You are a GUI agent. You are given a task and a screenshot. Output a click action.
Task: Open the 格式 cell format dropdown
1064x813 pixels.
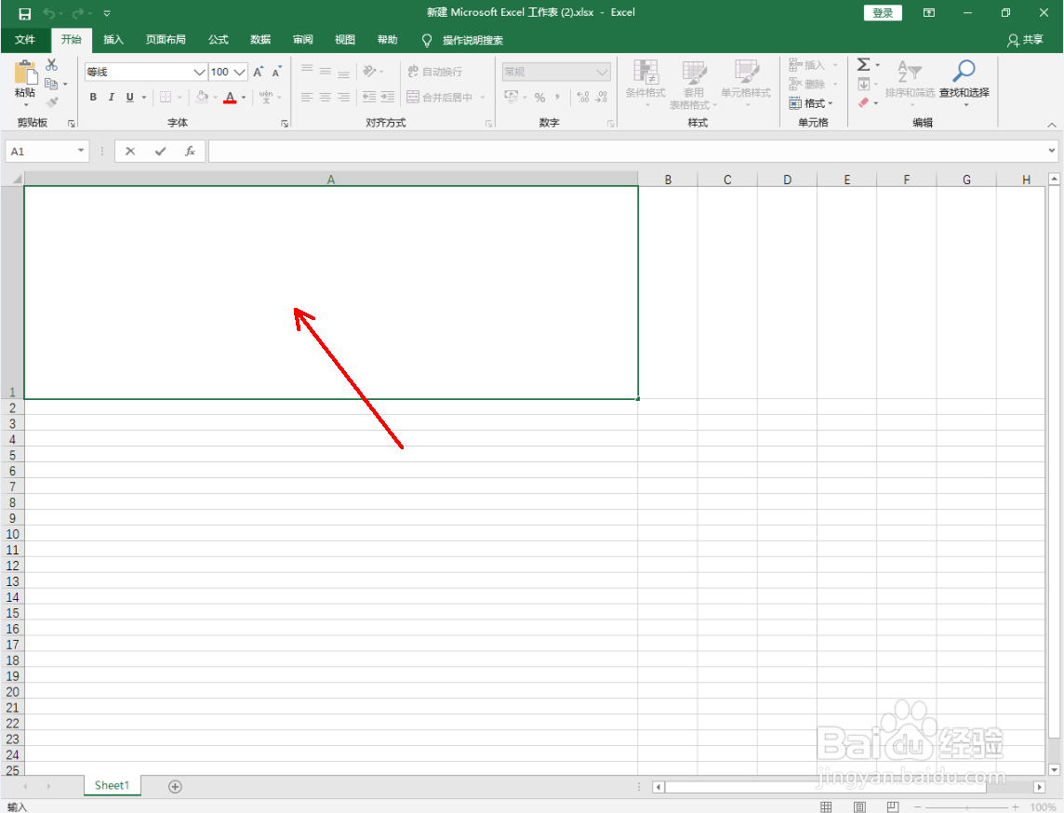(811, 103)
